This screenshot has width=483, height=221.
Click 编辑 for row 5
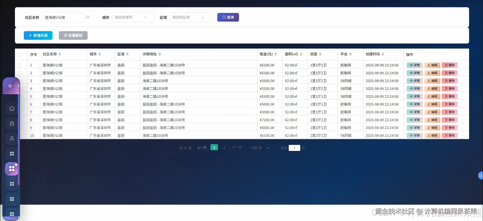[432, 97]
